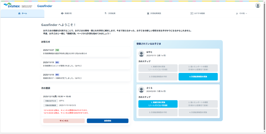This screenshot has height=134, width=266.
Task: Click the さくら child avatar
Action: (141, 90)
